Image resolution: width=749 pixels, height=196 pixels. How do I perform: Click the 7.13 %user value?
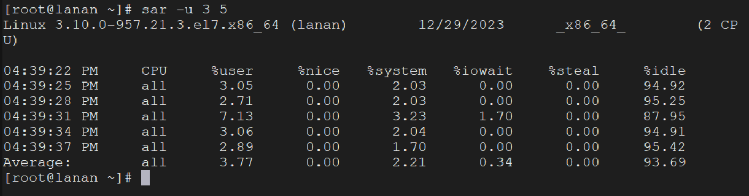pyautogui.click(x=237, y=116)
